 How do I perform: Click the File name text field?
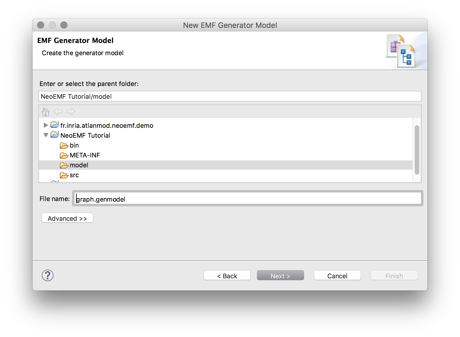[247, 199]
